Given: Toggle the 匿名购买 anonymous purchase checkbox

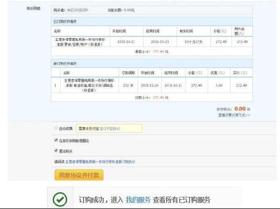Looking at the screenshot, I should click(56, 150).
